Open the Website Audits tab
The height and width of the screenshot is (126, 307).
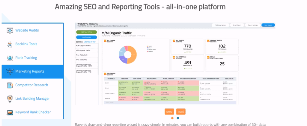click(x=27, y=30)
